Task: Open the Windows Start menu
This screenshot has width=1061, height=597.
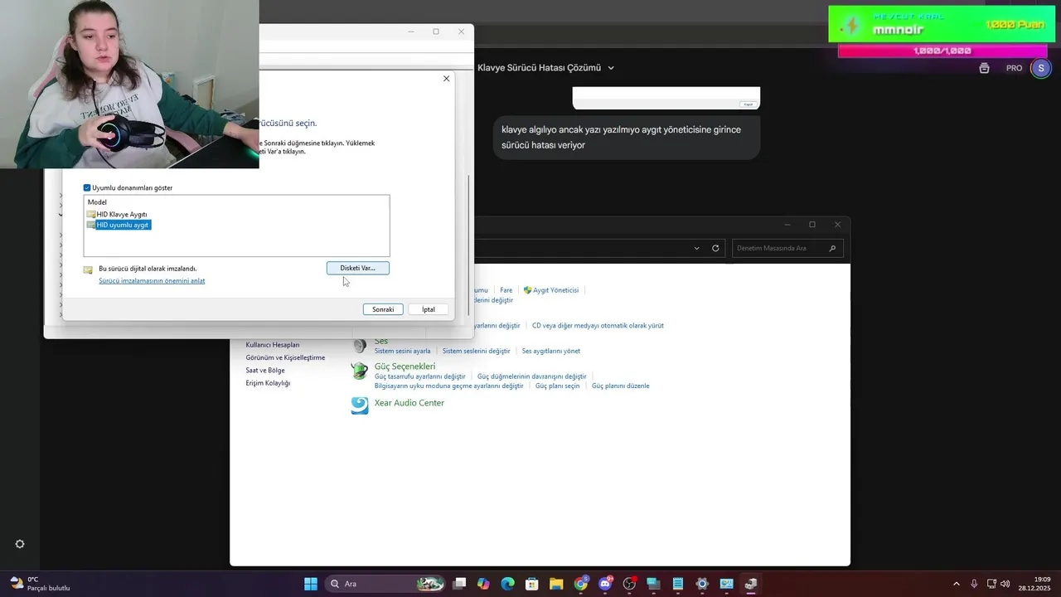Action: point(310,584)
